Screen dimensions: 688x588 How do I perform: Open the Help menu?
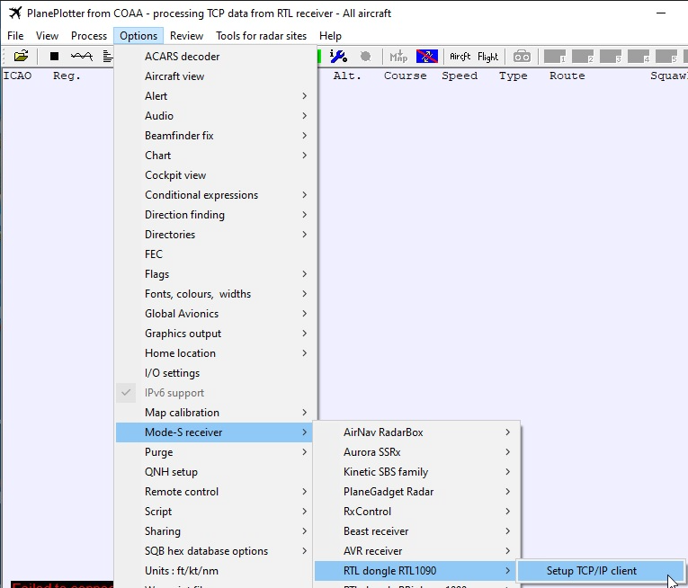coord(330,36)
